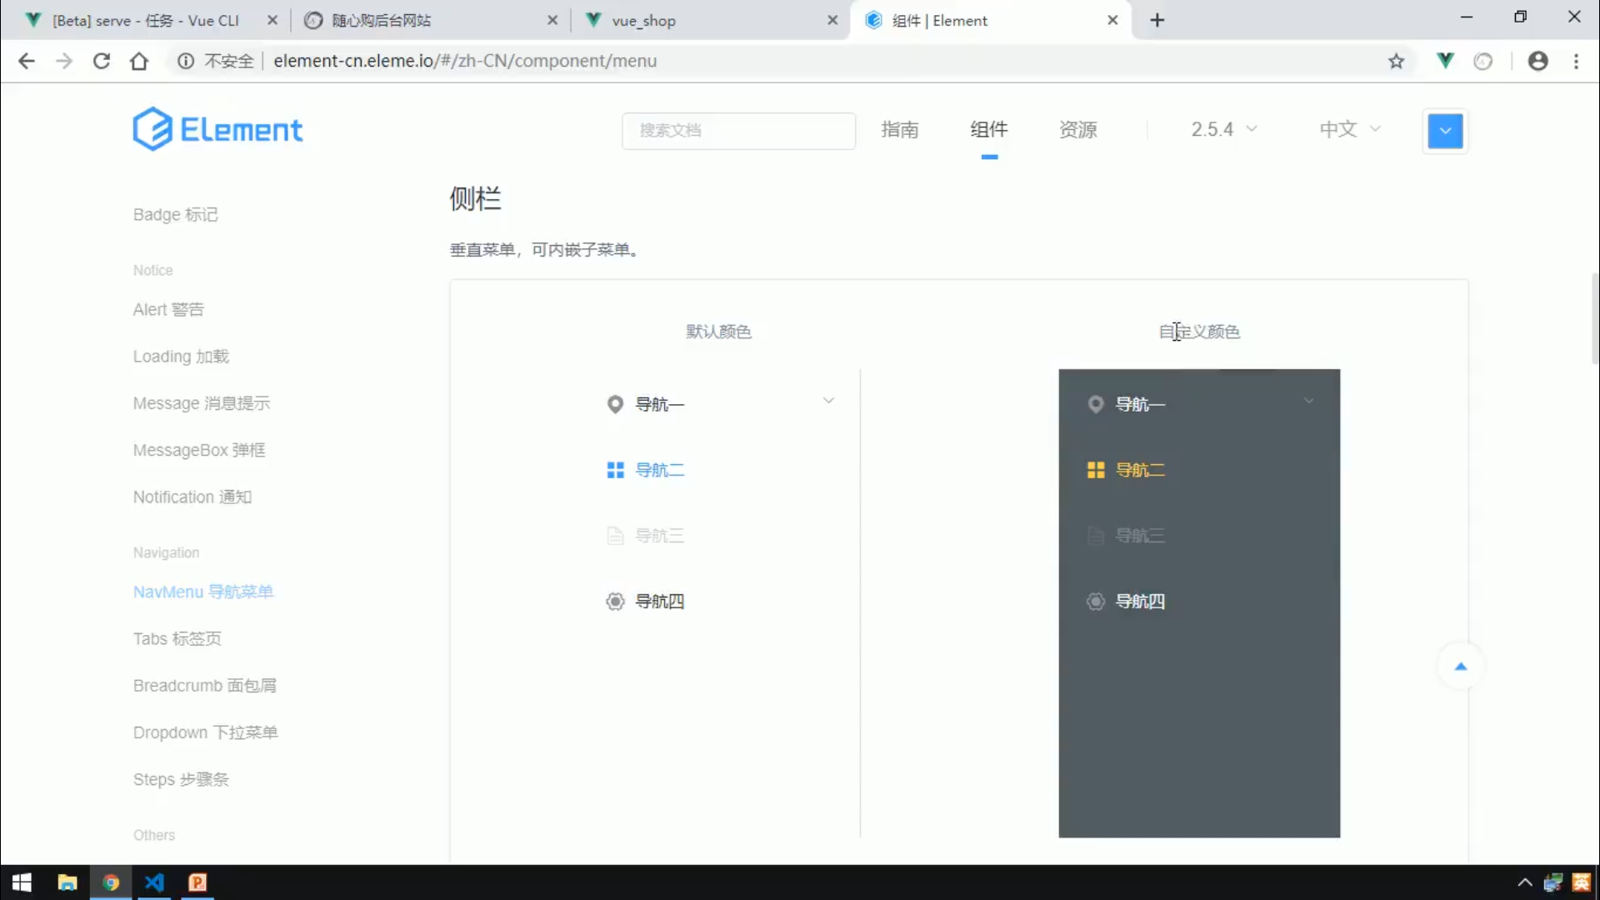Open Dropdown 下拉菜单 in sidebar
Image resolution: width=1600 pixels, height=900 pixels.
(x=205, y=732)
